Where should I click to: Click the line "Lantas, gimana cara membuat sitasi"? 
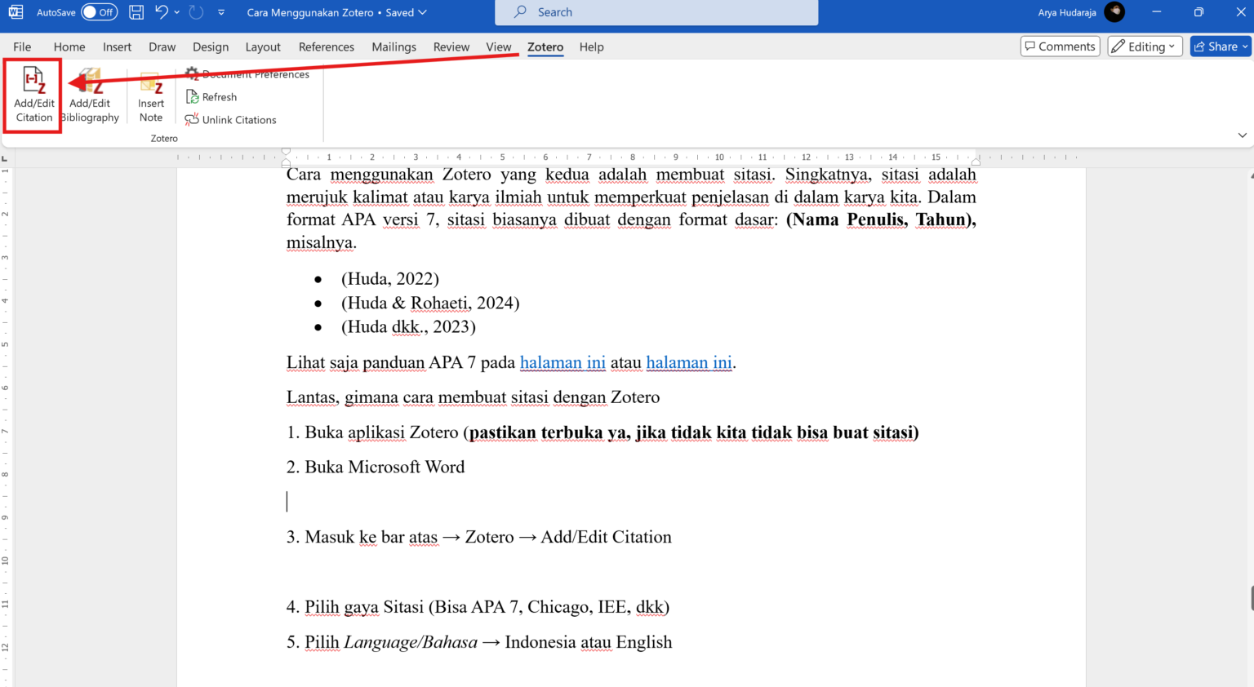pyautogui.click(x=473, y=397)
